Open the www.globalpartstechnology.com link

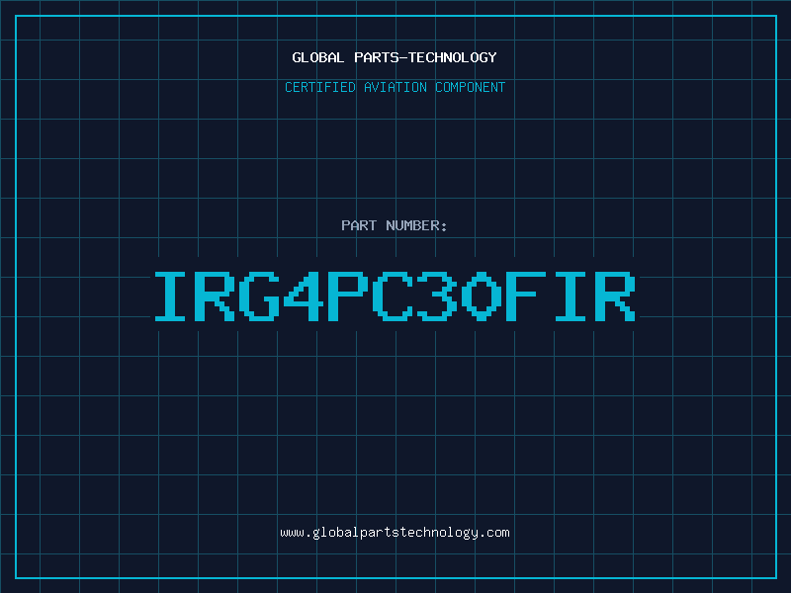point(395,533)
